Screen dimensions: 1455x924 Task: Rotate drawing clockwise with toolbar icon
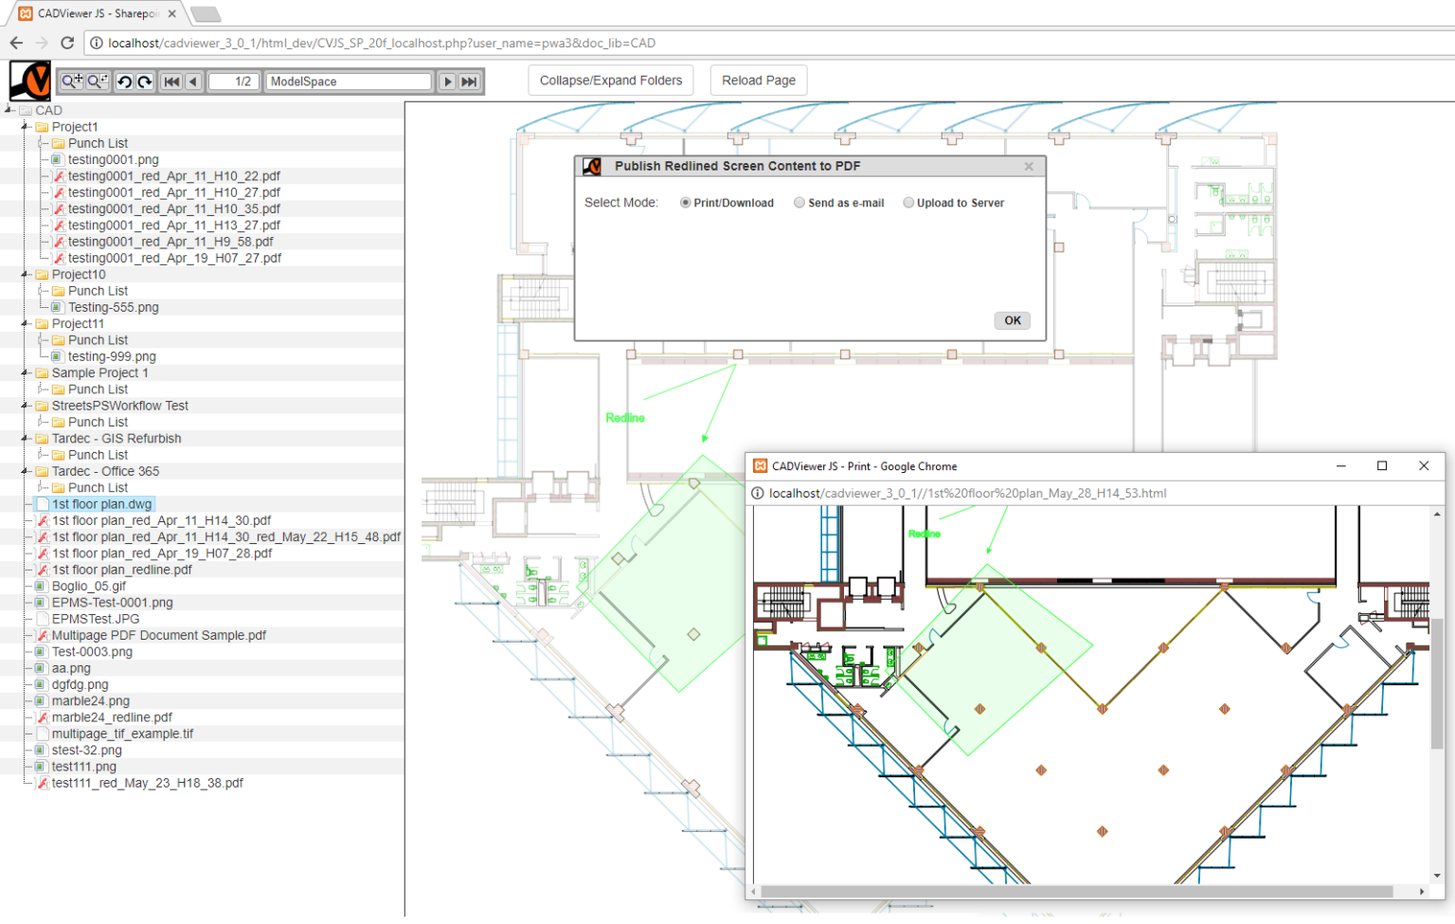tap(145, 82)
